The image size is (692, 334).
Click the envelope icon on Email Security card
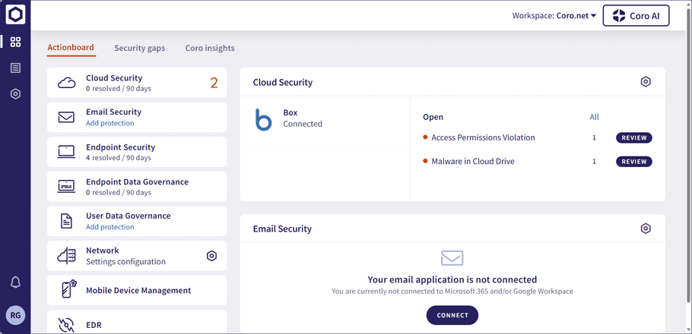(x=66, y=117)
